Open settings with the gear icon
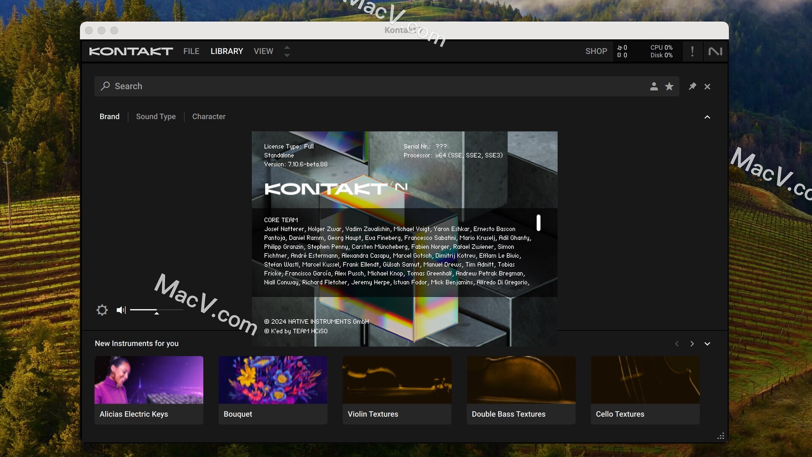 click(x=102, y=310)
